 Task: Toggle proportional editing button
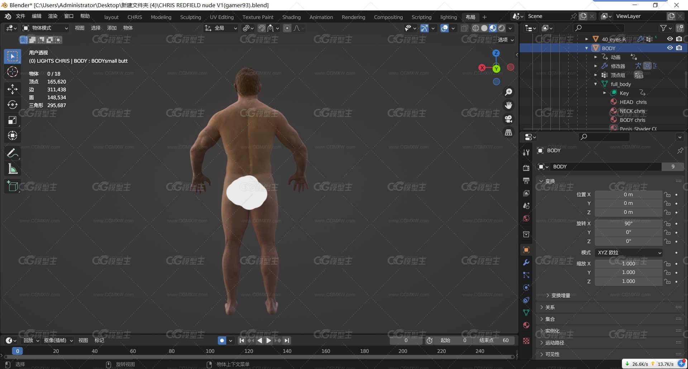point(287,28)
